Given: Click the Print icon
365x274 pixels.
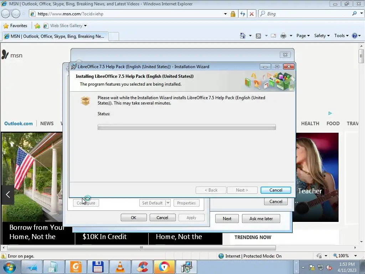Looking at the screenshot, I should click(x=283, y=36).
